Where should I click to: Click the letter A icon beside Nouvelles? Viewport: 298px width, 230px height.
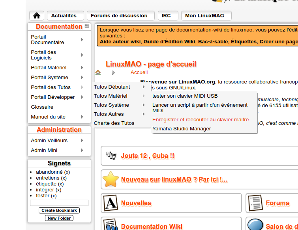[x=111, y=203]
